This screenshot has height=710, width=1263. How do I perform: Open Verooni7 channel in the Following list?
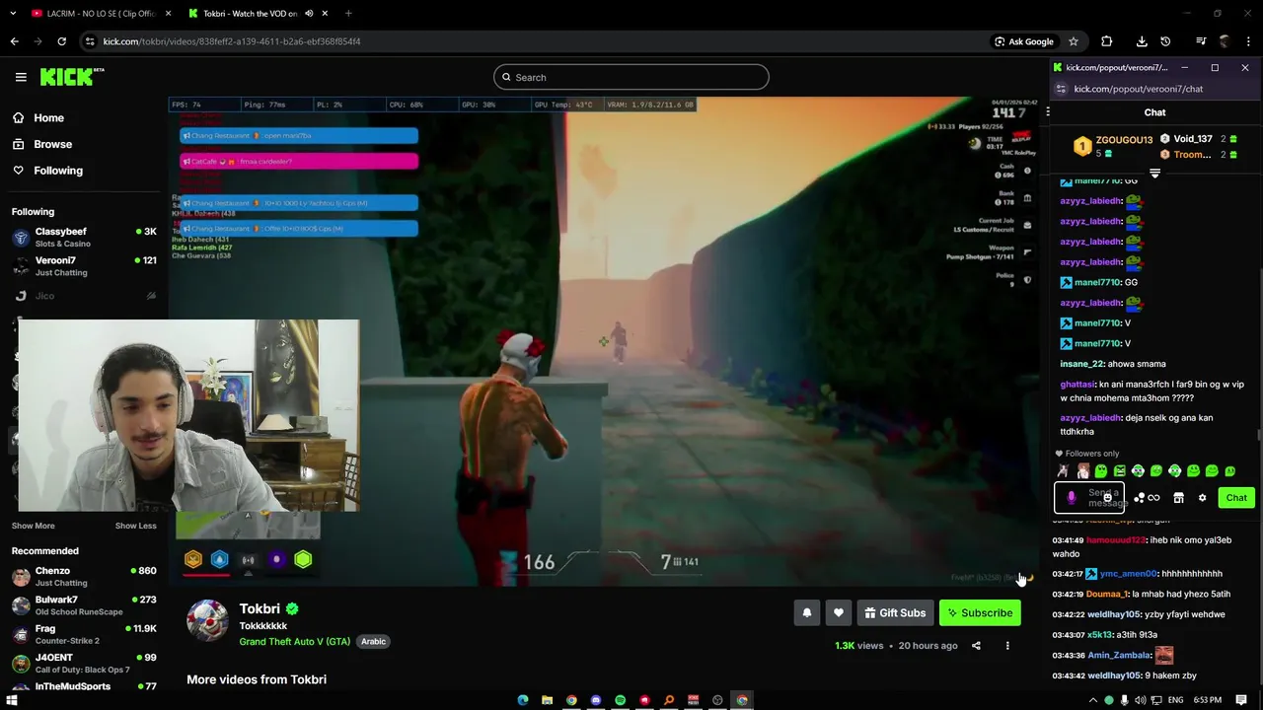point(84,266)
